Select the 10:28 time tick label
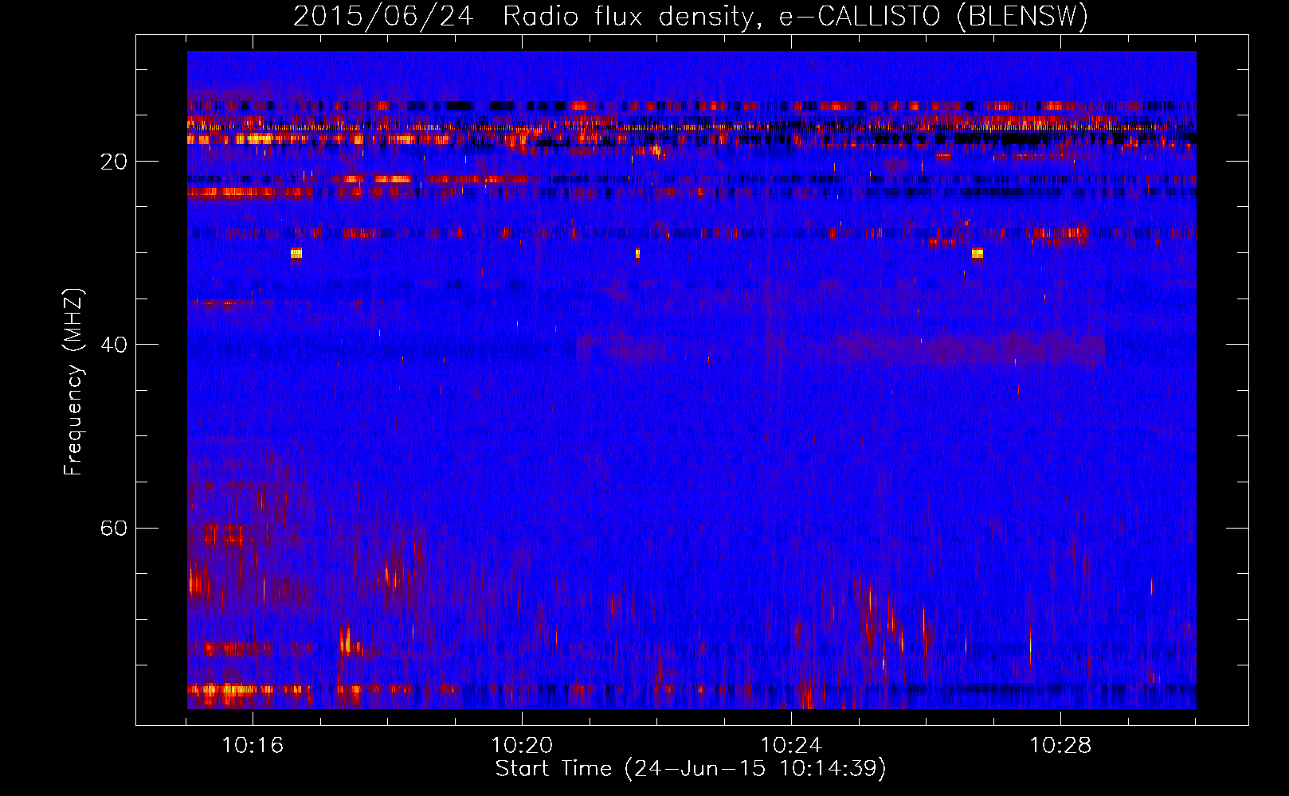 tap(1060, 746)
